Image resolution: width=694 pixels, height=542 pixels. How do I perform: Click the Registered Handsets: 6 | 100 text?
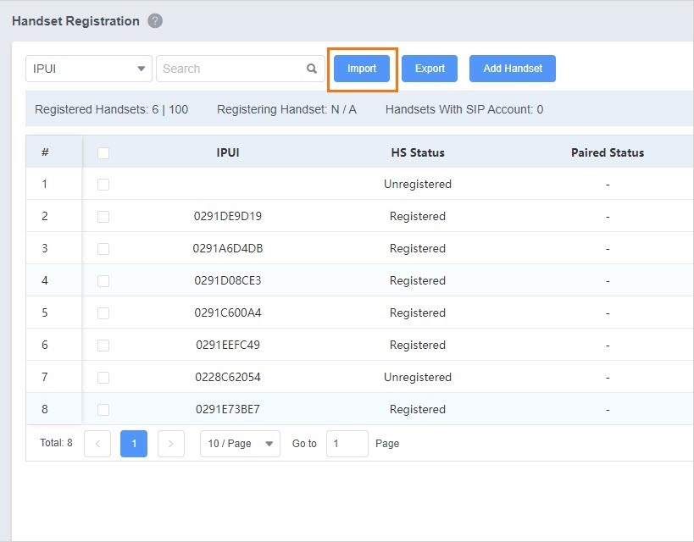coord(112,109)
